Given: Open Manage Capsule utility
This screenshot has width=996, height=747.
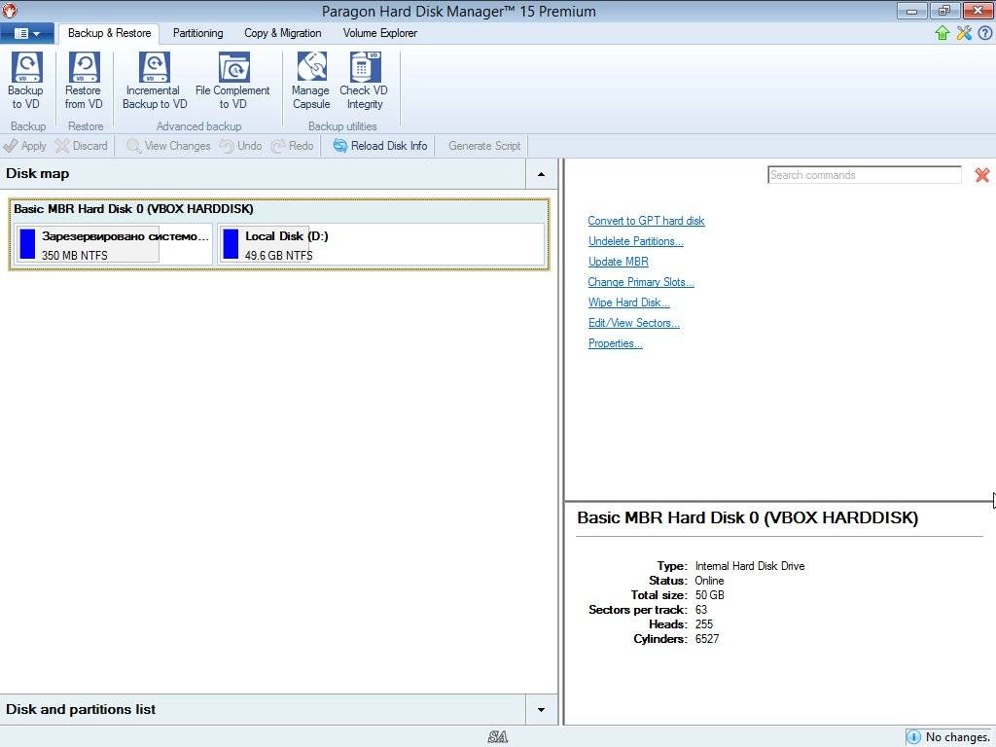Looking at the screenshot, I should pos(310,81).
